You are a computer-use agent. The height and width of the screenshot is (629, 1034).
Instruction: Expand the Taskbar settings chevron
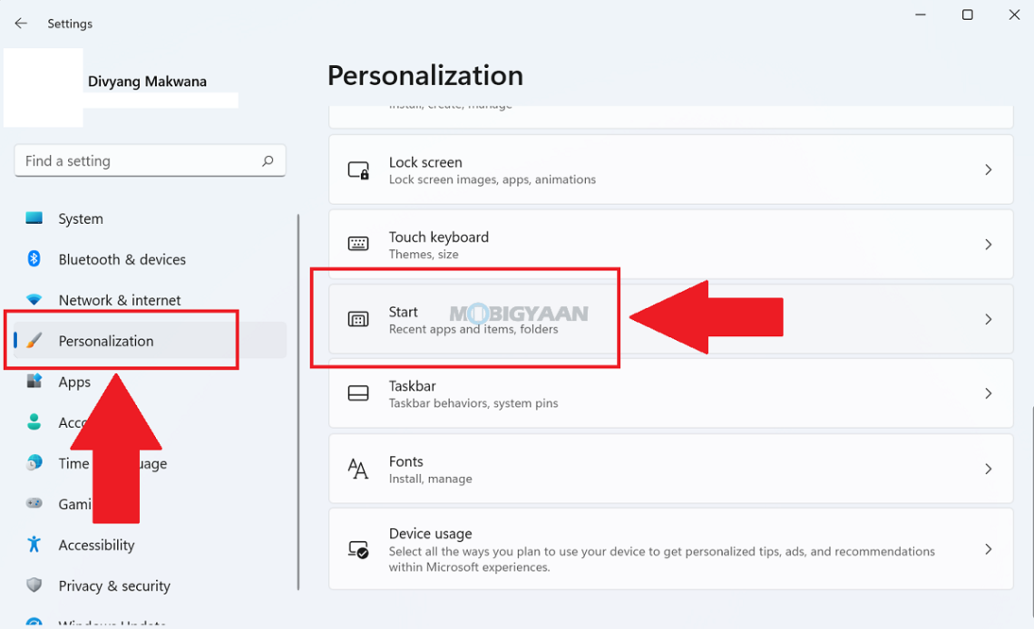(x=988, y=393)
